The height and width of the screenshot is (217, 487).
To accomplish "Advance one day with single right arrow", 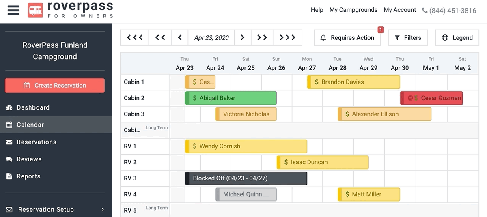I will click(x=243, y=38).
